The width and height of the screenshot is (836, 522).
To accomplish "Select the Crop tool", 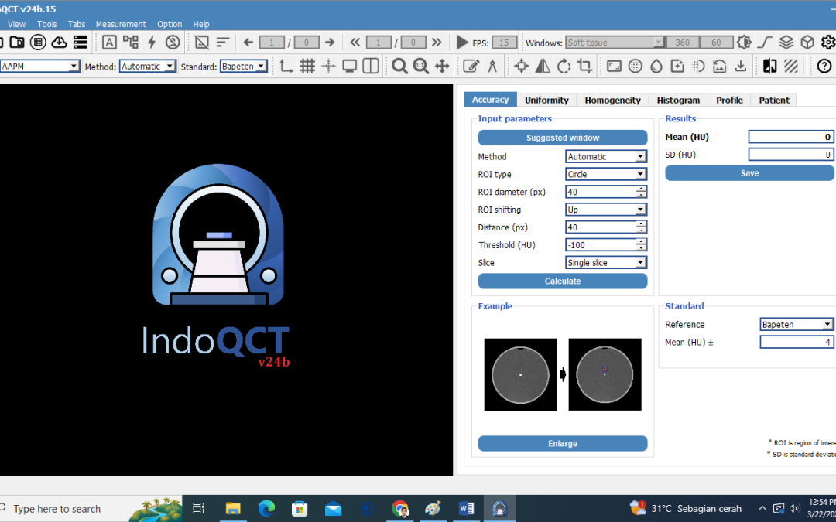I will click(586, 66).
